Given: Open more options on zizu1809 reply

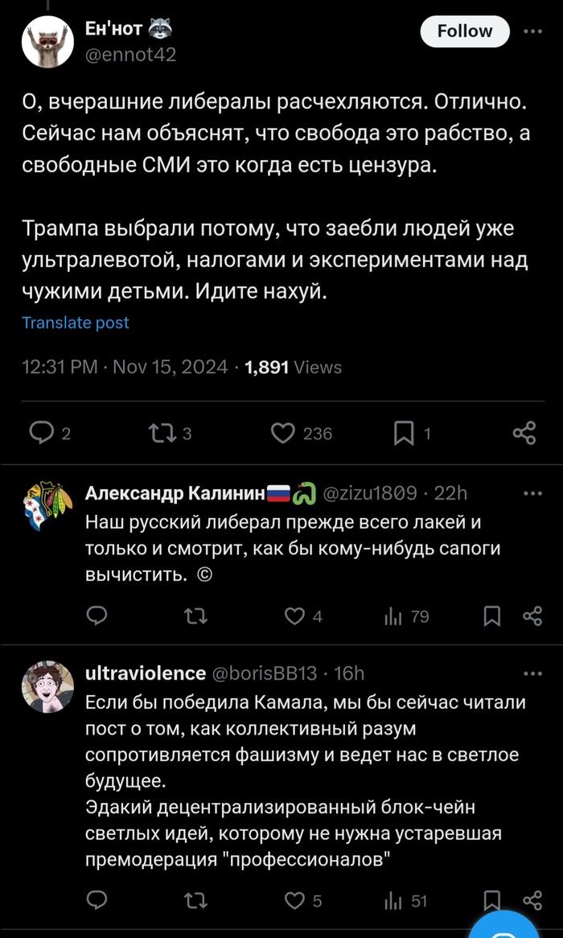Looking at the screenshot, I should tap(532, 493).
